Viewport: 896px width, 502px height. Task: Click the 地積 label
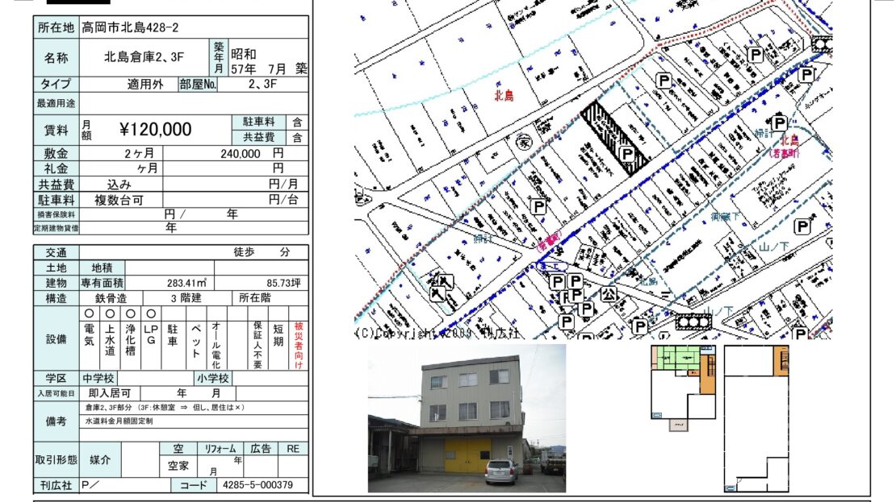tap(102, 268)
